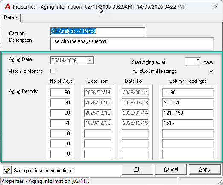Viewport: 223px width, 185px height.
Task: Click the Description text box
Action: point(132,44)
